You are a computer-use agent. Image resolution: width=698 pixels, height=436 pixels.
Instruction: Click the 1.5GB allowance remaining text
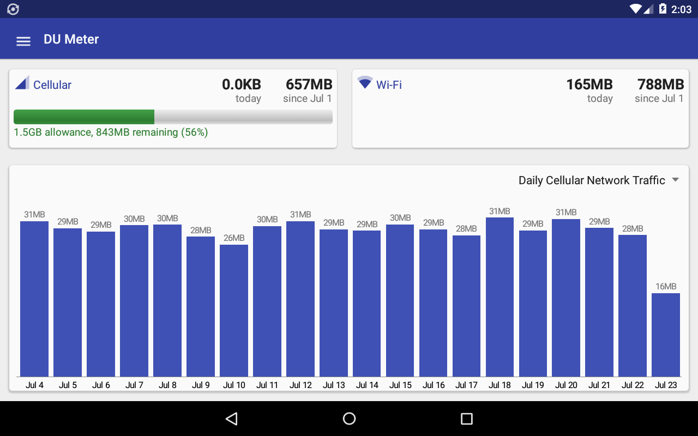tap(111, 132)
